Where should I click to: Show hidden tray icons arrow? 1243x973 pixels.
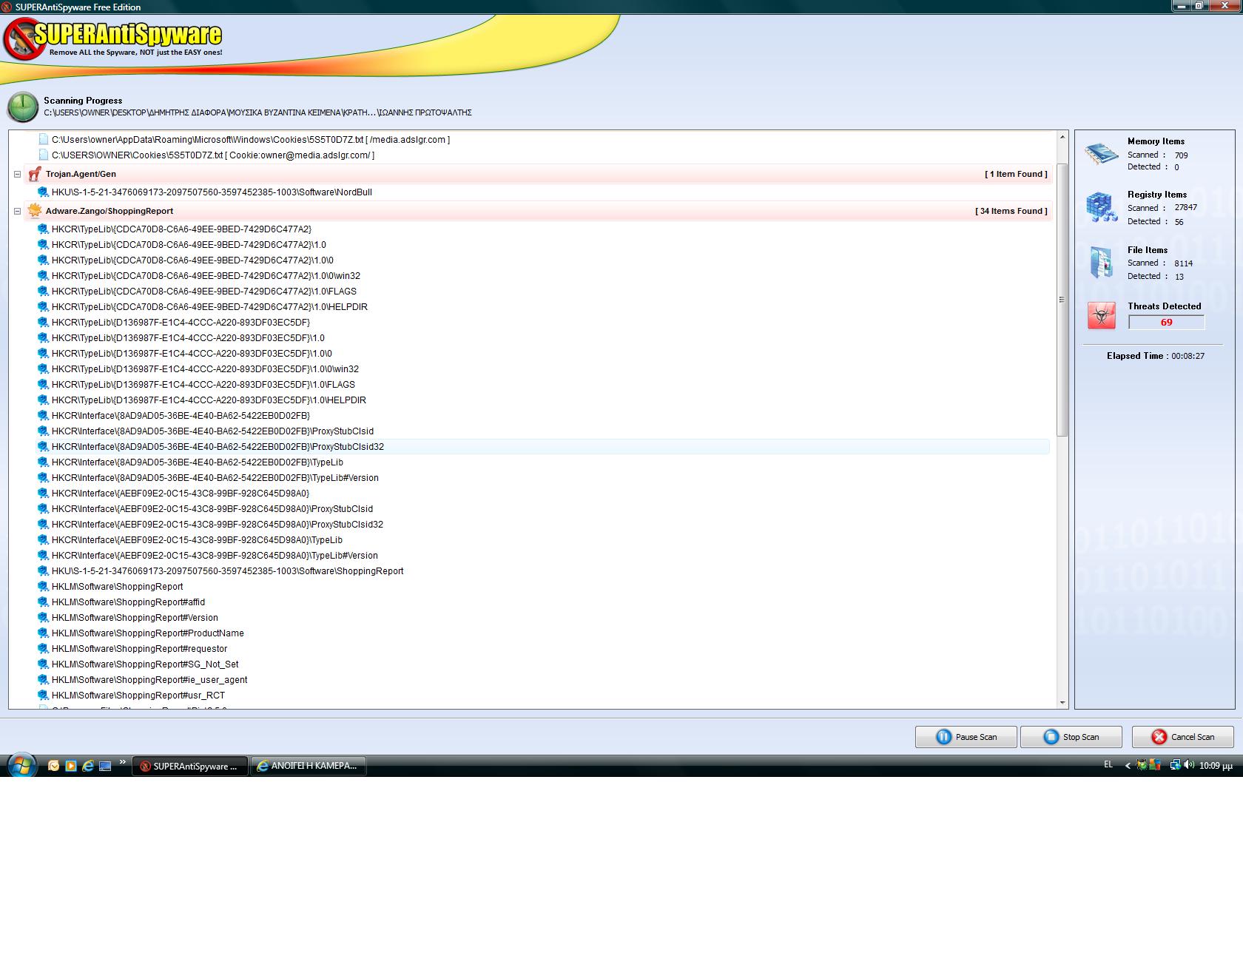pyautogui.click(x=1128, y=766)
